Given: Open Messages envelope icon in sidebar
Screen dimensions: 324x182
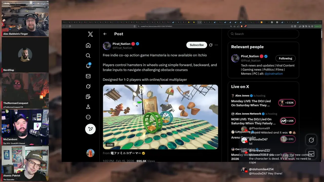Looking at the screenshot, I should coord(88,76).
